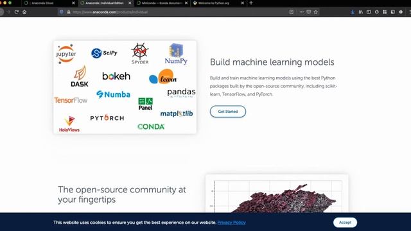Close the Miniconda documentation tab
The image size is (411, 231).
click(186, 3)
